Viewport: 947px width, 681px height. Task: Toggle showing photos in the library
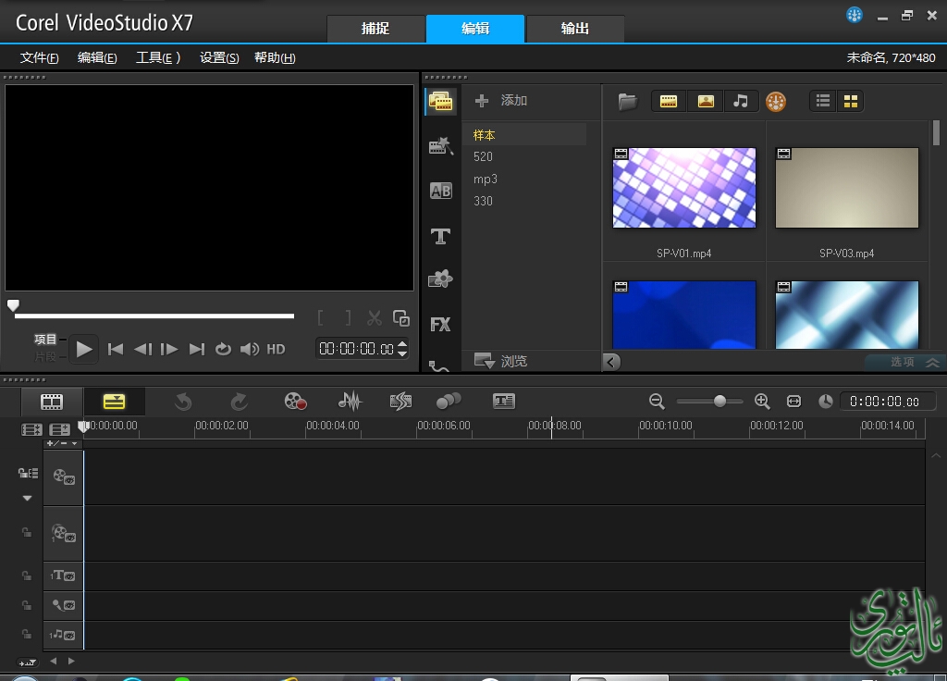tap(706, 102)
